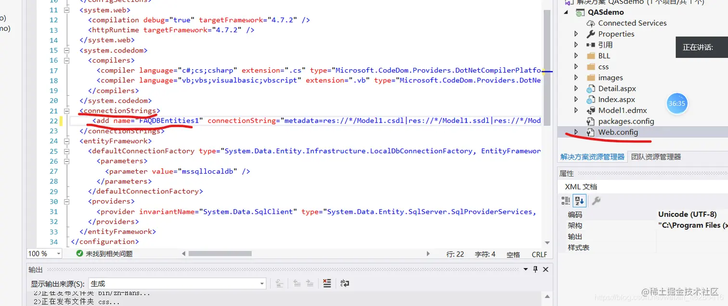The height and width of the screenshot is (306, 728).
Task: Click the Web.config file icon
Action: coord(591,132)
